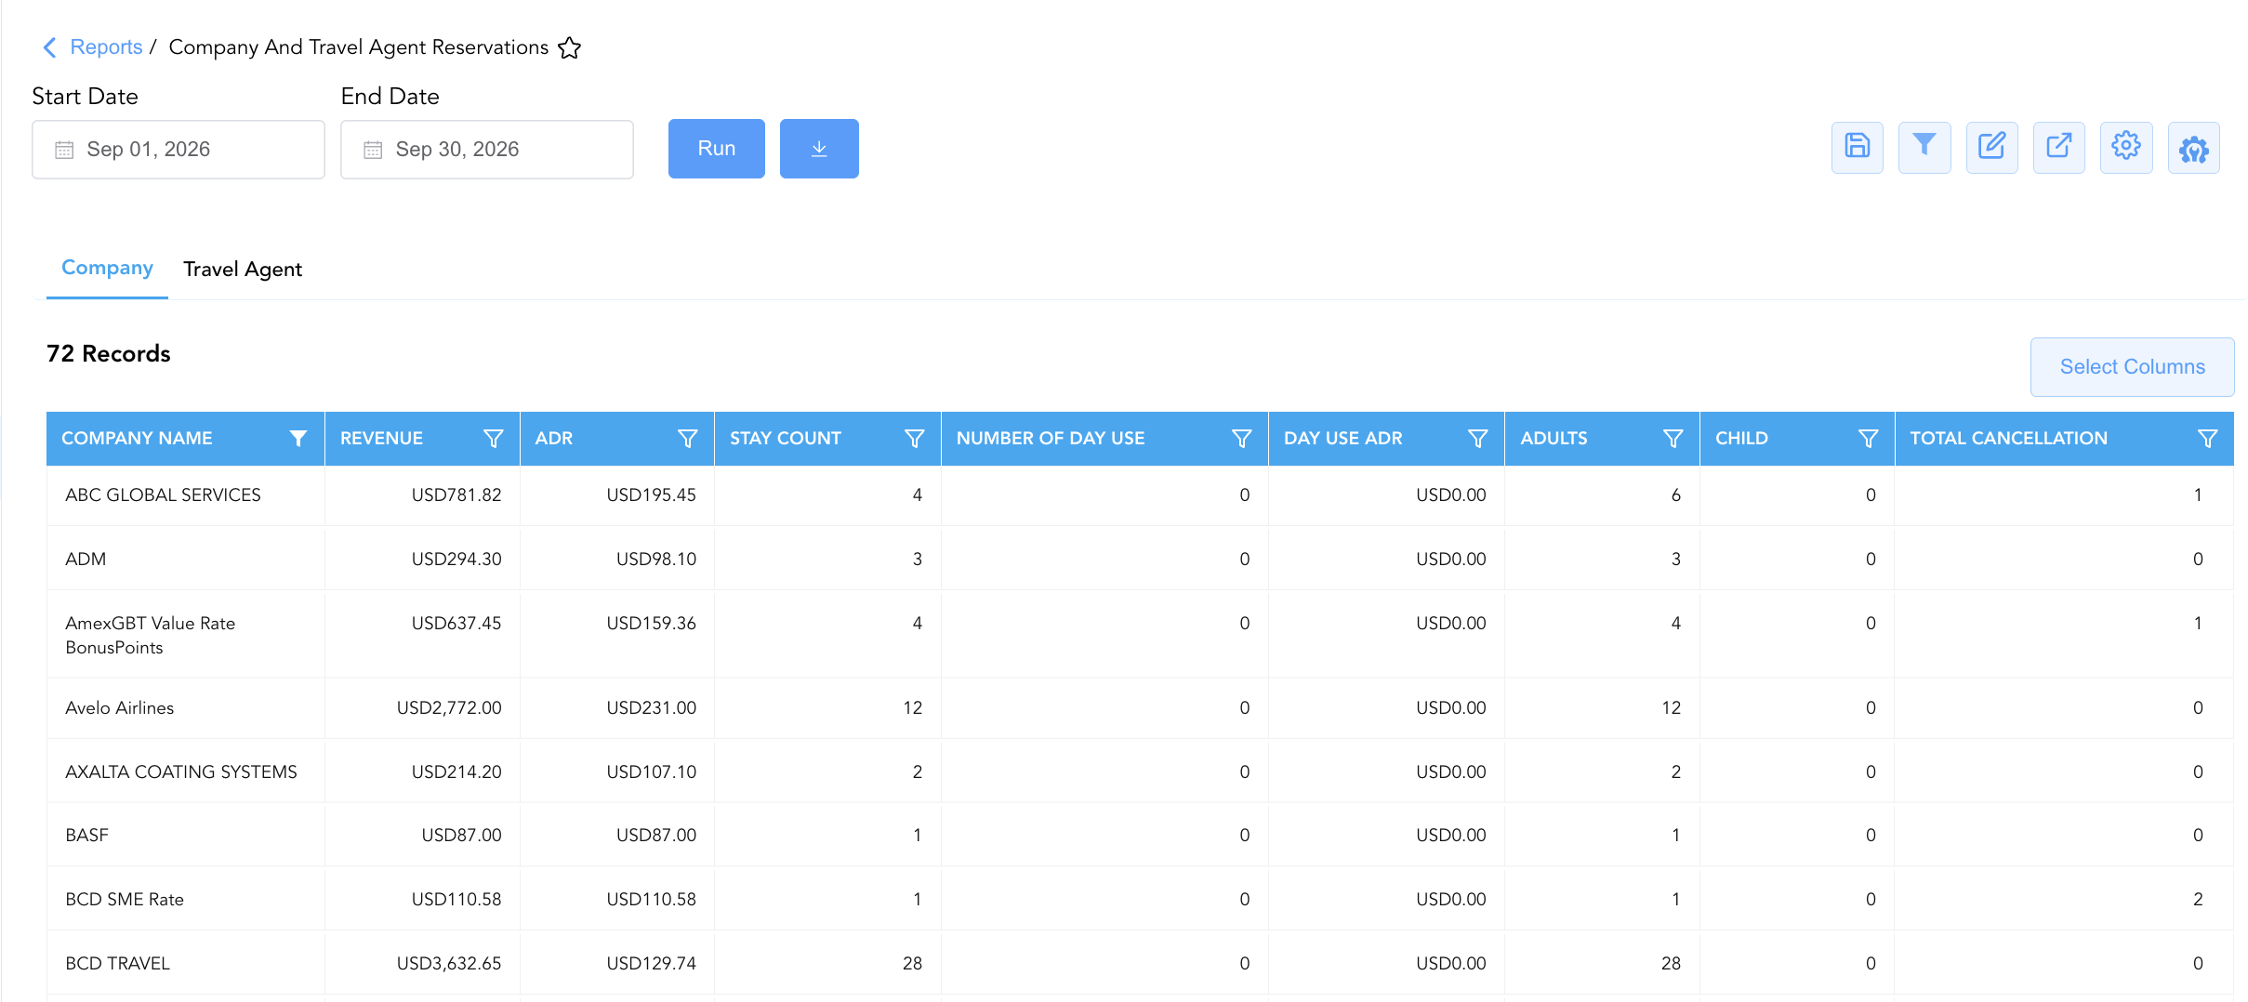The image size is (2248, 1002).
Task: Favorite the report with star icon
Action: point(569,47)
